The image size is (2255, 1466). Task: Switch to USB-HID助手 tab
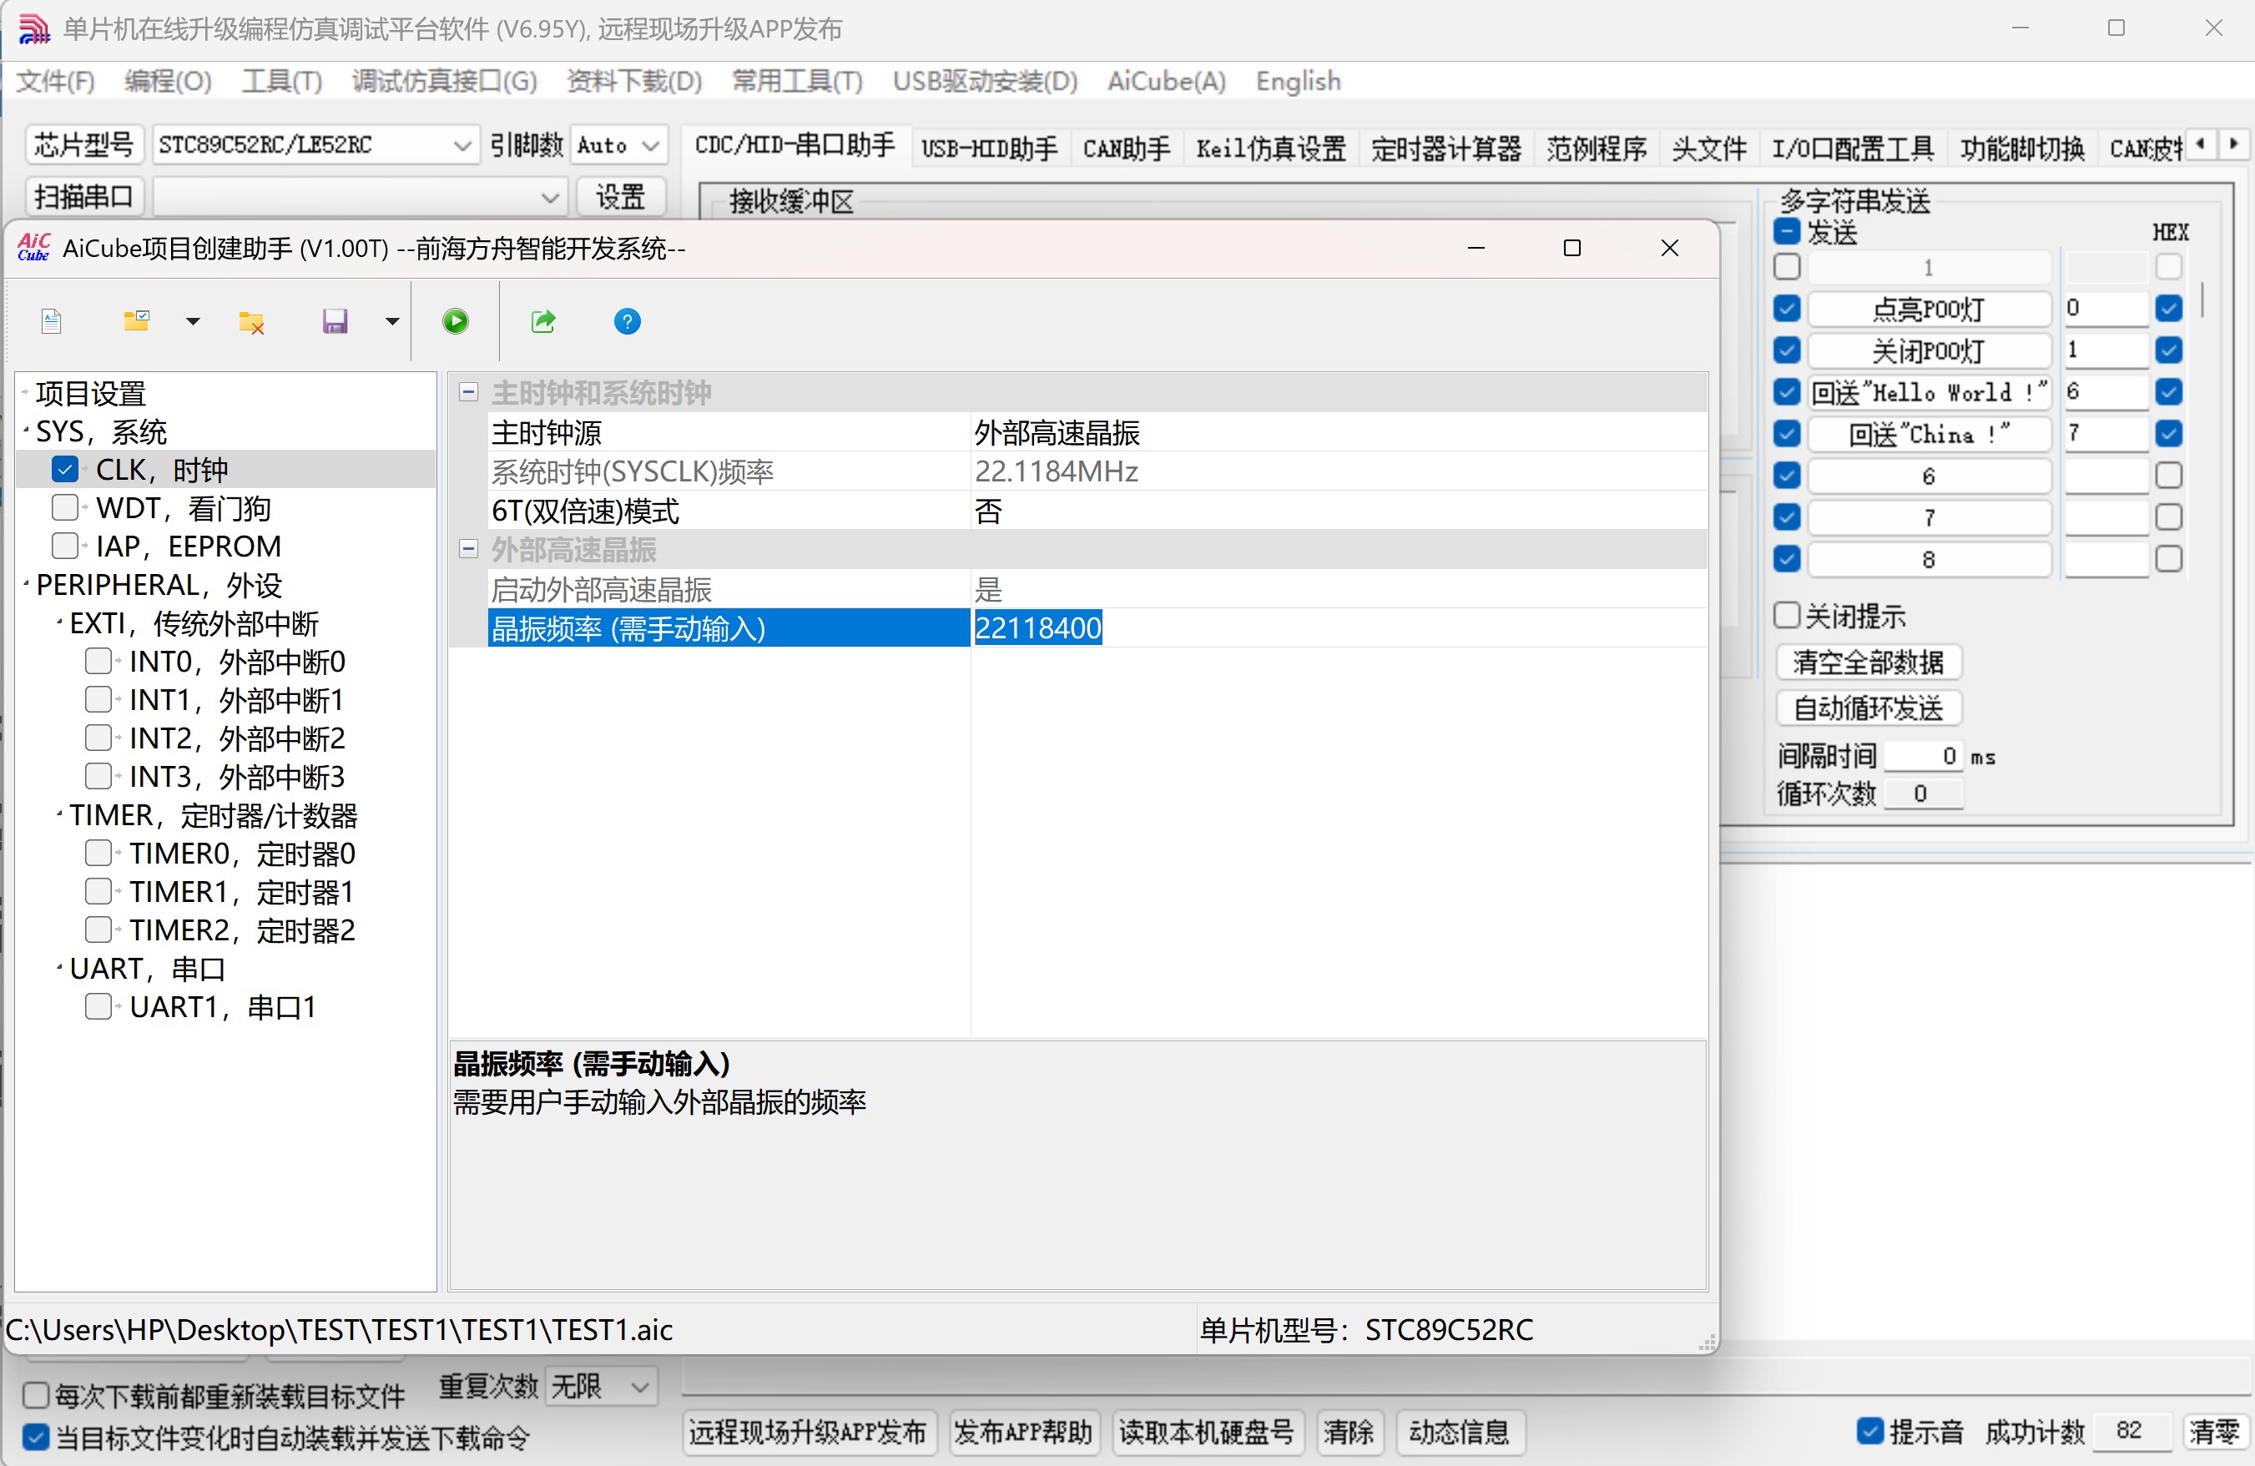point(989,149)
